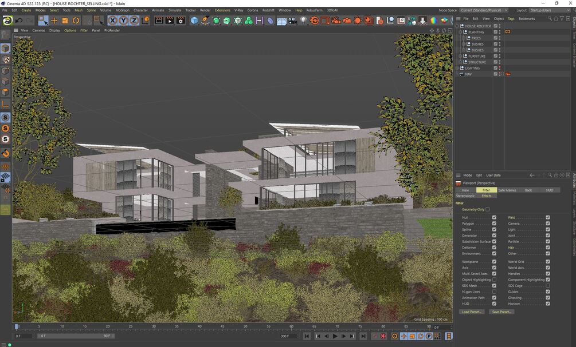Open the viewport Cameras menu
Image resolution: width=576 pixels, height=347 pixels.
tap(38, 30)
